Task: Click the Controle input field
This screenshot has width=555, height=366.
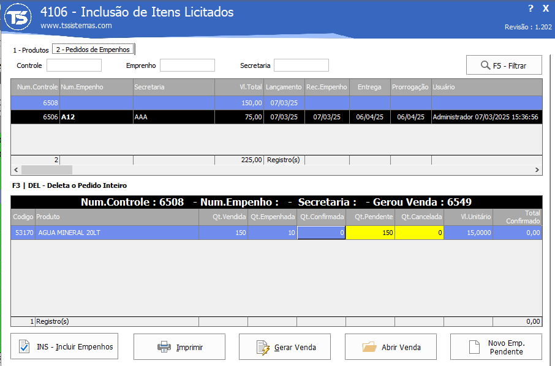Action: click(x=74, y=65)
